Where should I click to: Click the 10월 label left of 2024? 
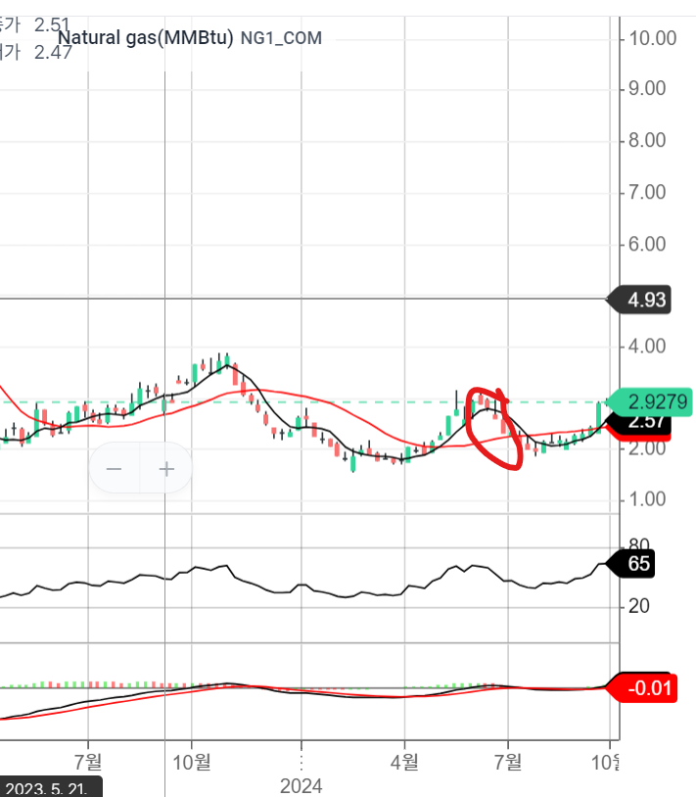(192, 758)
